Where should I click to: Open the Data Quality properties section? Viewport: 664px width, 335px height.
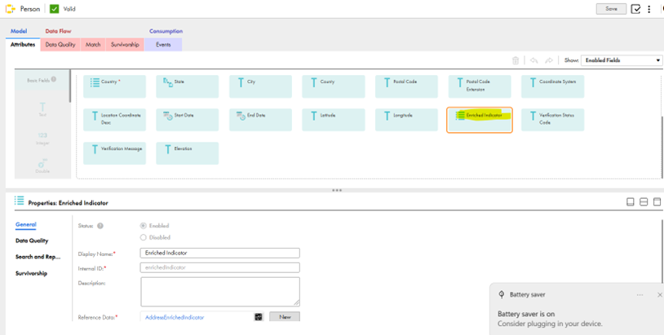tap(32, 240)
